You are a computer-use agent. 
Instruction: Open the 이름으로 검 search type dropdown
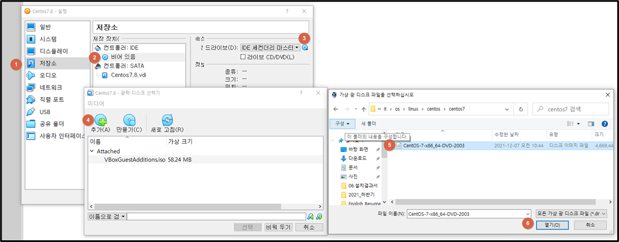click(107, 217)
